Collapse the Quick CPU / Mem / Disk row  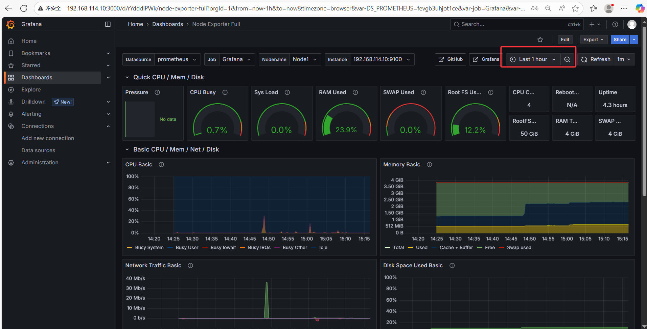127,77
